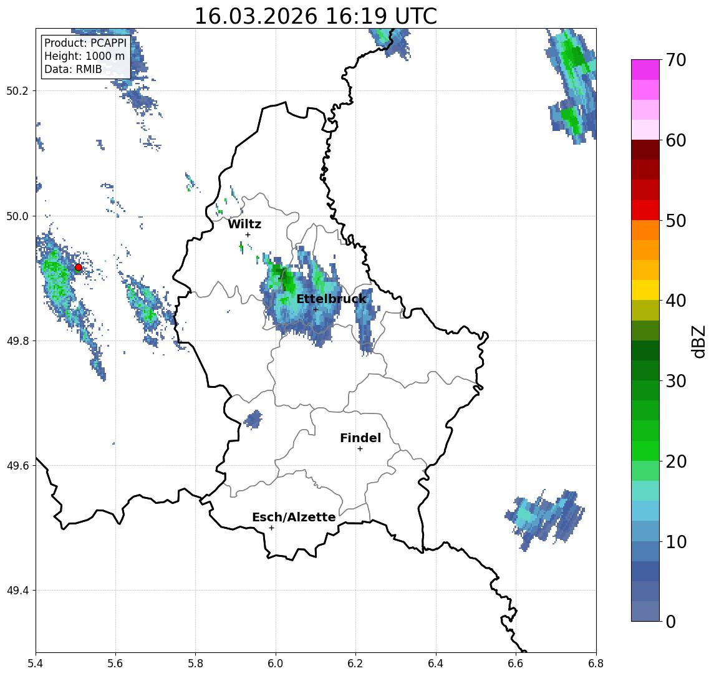Click the 60 colorbar tick label

point(676,140)
